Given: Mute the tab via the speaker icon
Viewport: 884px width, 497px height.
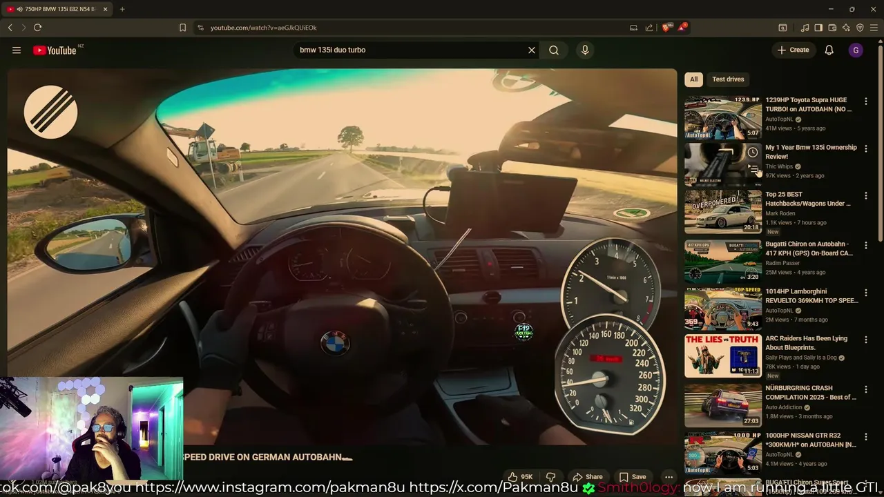Looking at the screenshot, I should [x=19, y=9].
